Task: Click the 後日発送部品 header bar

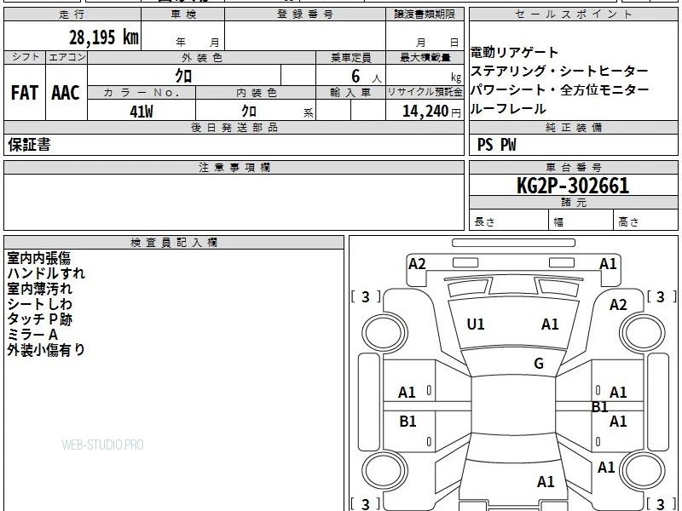Action: point(234,127)
